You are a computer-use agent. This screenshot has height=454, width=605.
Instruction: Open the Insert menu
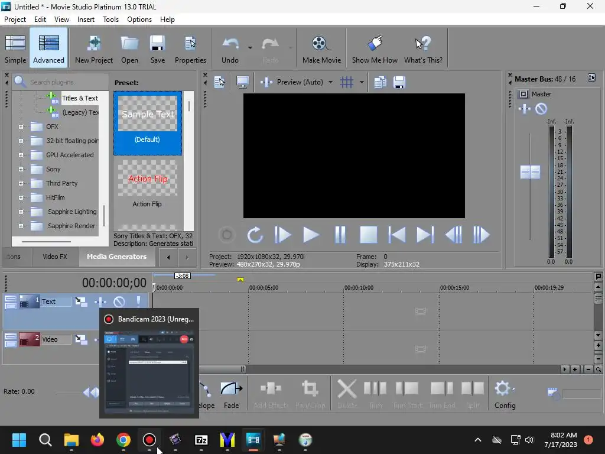pos(86,20)
